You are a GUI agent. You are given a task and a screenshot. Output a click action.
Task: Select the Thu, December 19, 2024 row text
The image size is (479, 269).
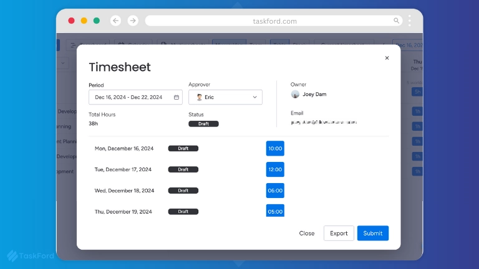point(123,212)
